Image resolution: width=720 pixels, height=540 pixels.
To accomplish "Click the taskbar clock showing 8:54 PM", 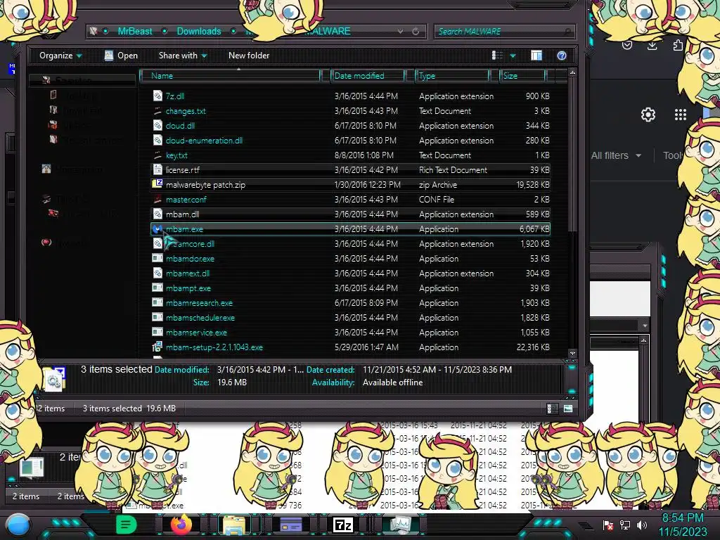I will point(682,518).
